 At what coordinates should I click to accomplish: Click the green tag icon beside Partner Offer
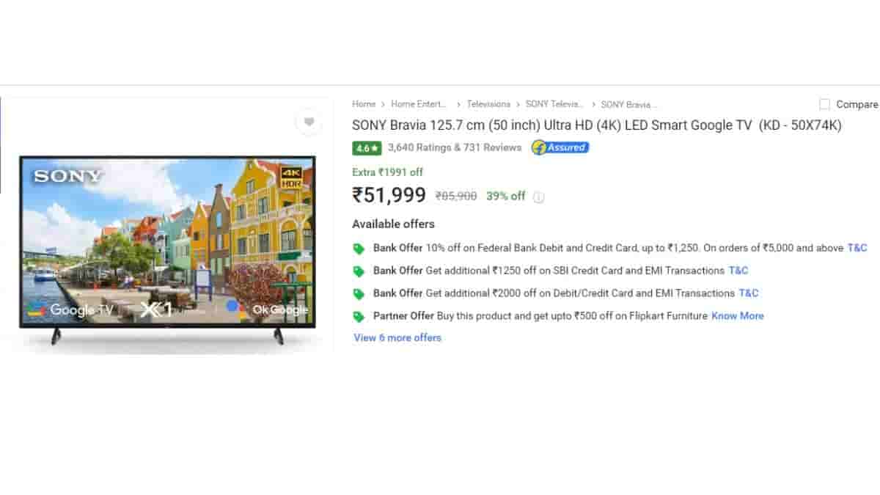(359, 317)
